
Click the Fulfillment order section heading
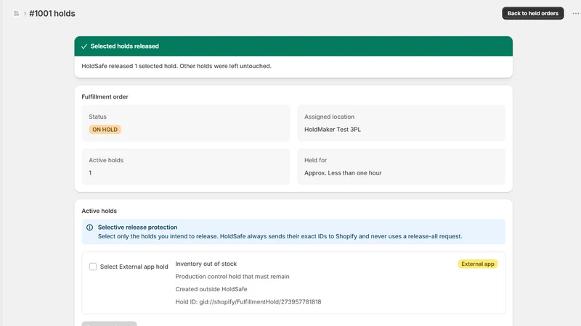click(105, 97)
